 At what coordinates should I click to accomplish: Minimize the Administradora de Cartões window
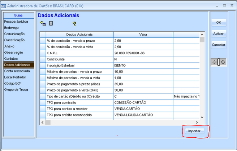click(217, 6)
